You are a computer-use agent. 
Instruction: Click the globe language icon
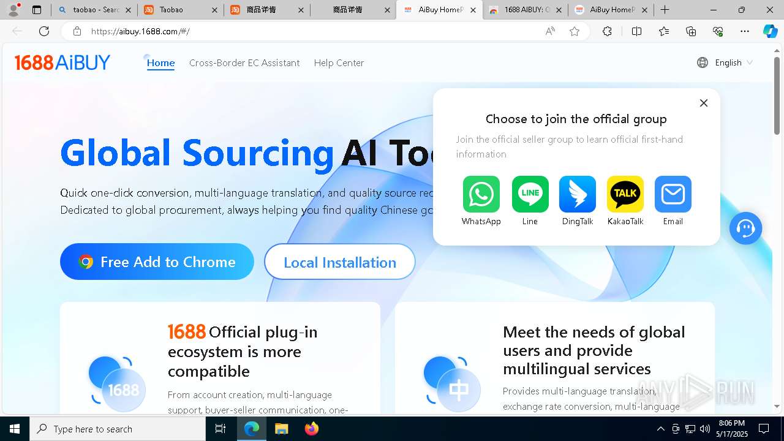pos(703,62)
